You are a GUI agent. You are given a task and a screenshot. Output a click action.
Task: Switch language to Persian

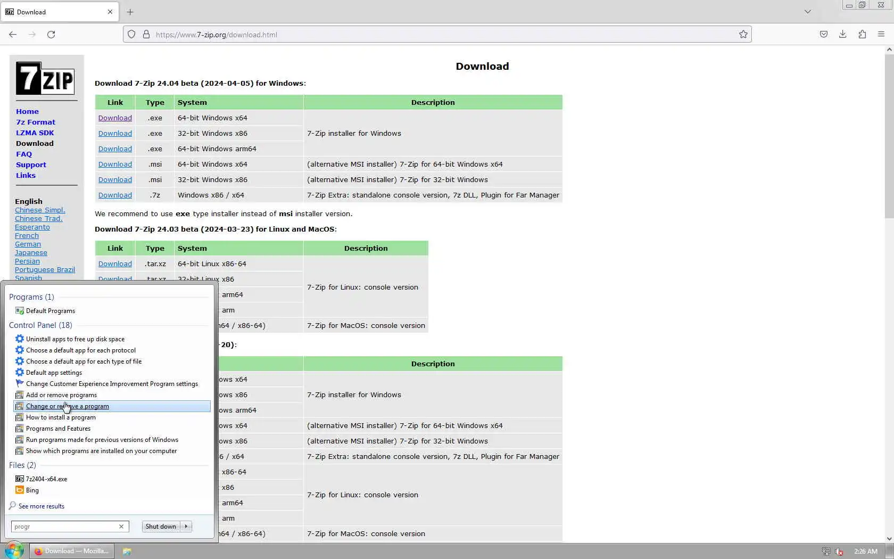[27, 261]
